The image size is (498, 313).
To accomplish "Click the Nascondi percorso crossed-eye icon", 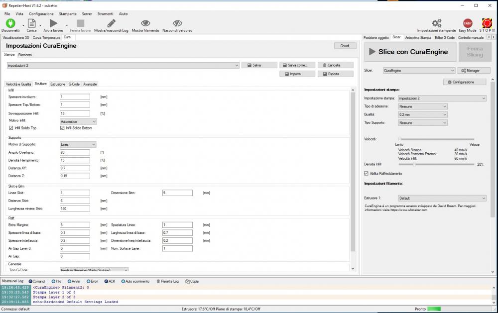I will coord(177,23).
